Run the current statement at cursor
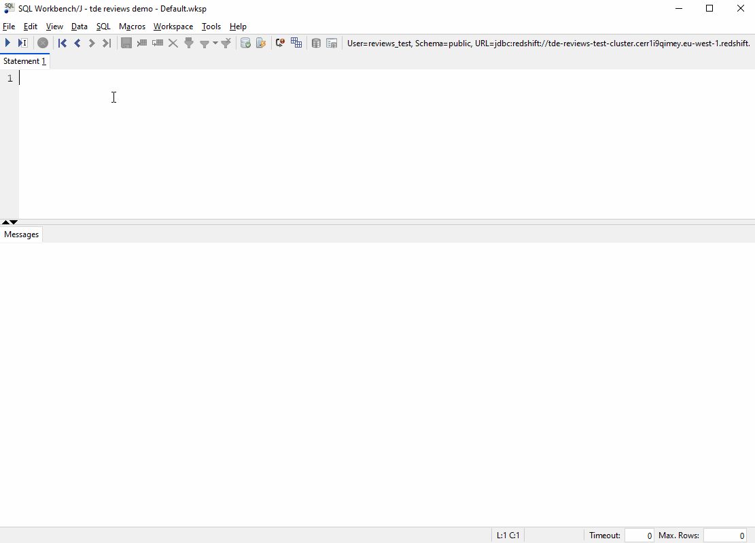 click(22, 43)
